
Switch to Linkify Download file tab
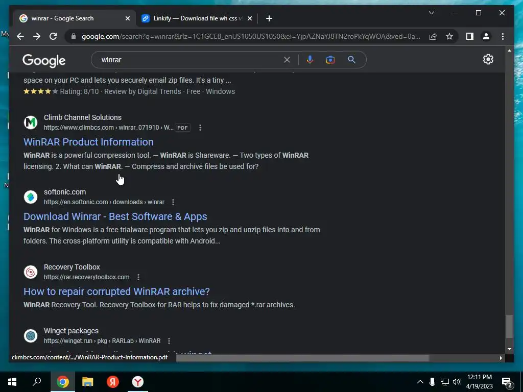[198, 18]
